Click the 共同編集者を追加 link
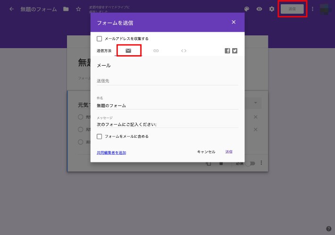The height and width of the screenshot is (235, 335). click(111, 152)
